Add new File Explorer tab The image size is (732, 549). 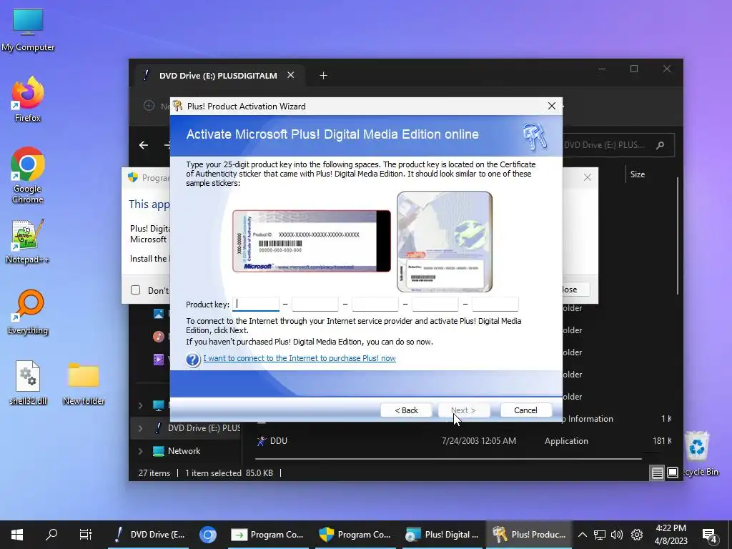[x=323, y=75]
